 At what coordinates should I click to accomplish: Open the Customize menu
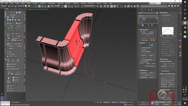tap(76, 3)
